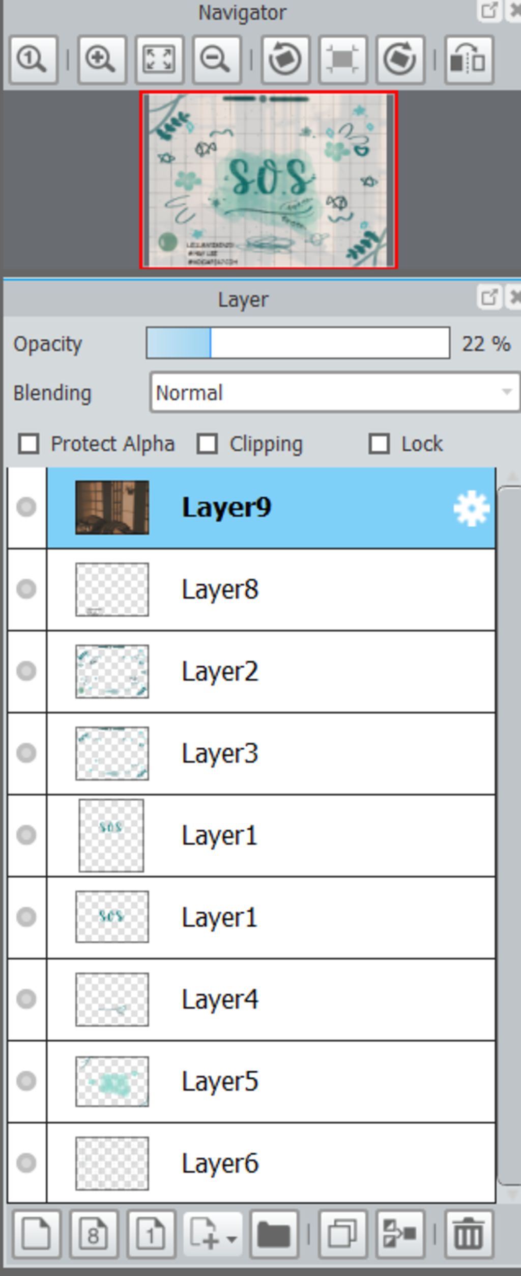This screenshot has height=1276, width=521.
Task: Fit canvas to window in Navigator
Action: 159,60
